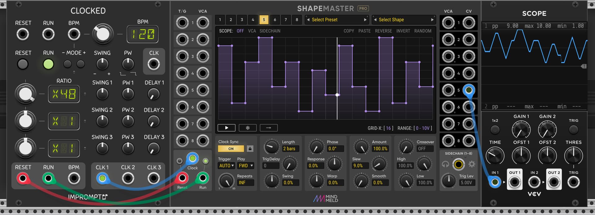Click the Scope IN 1 jack
This screenshot has height=215, width=595.
pos(495,182)
